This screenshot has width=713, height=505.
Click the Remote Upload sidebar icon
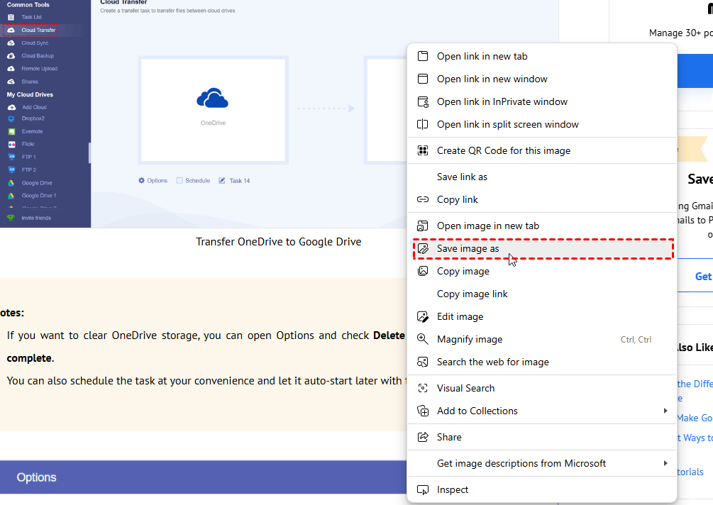[11, 69]
